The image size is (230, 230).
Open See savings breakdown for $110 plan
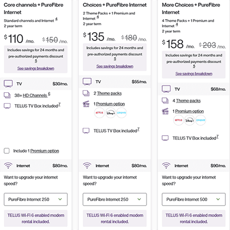tap(36, 68)
